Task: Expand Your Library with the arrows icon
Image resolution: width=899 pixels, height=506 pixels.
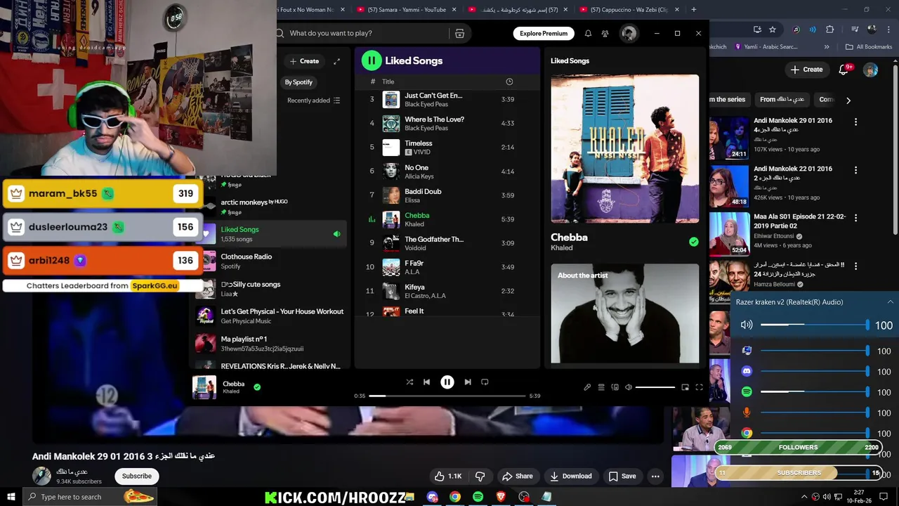Action: (x=336, y=61)
